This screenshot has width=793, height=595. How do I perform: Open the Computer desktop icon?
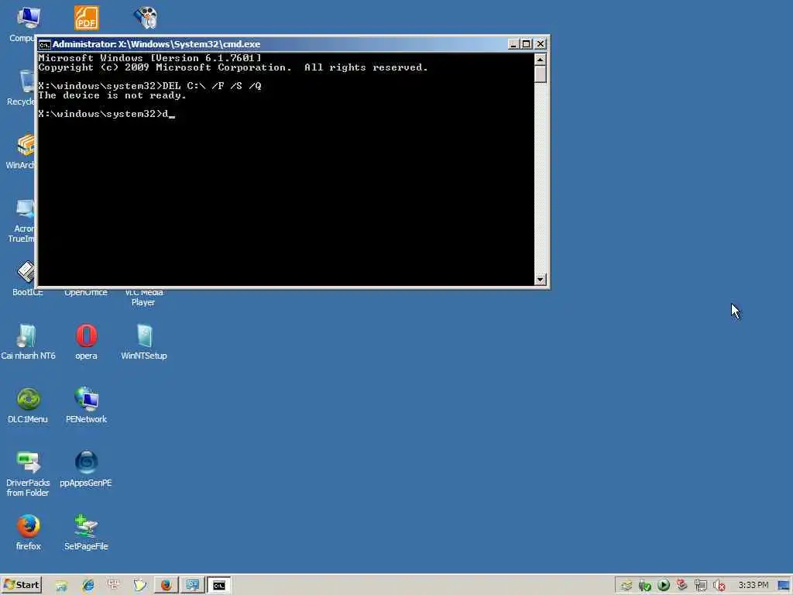point(28,17)
